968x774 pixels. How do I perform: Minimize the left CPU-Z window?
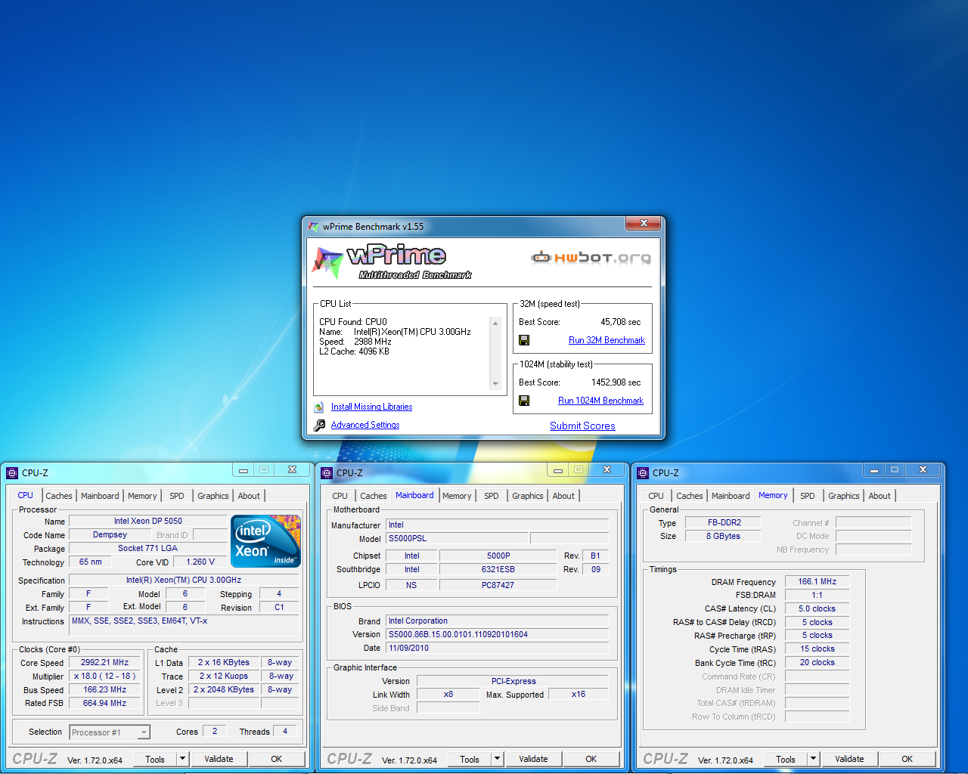(244, 470)
